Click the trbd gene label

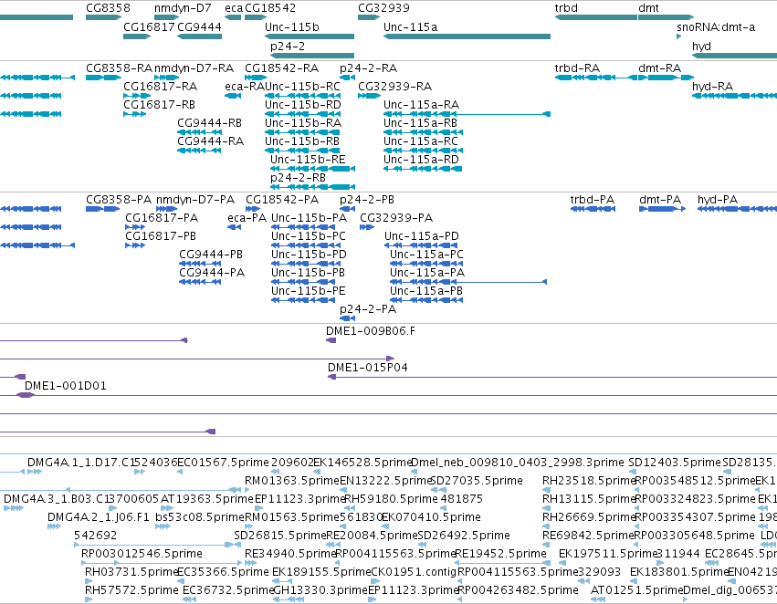566,8
